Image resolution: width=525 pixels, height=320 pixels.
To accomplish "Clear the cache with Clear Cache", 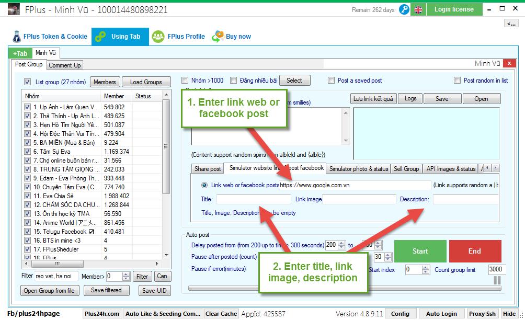I will (221, 314).
